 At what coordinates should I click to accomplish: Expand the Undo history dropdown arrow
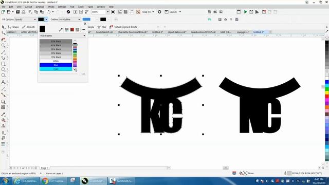(x=52, y=12)
